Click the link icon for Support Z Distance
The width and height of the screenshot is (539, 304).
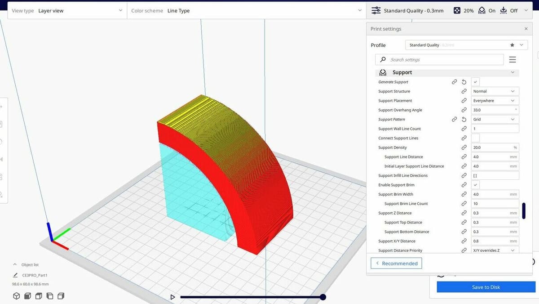[464, 213]
